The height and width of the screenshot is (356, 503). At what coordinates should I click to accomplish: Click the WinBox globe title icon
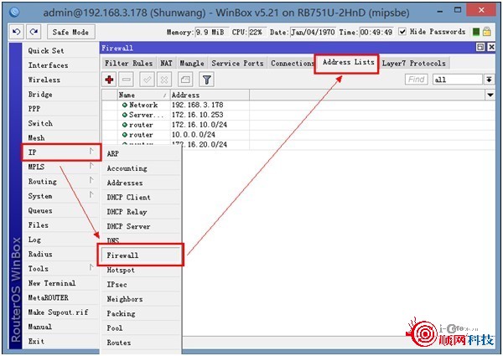[x=14, y=13]
